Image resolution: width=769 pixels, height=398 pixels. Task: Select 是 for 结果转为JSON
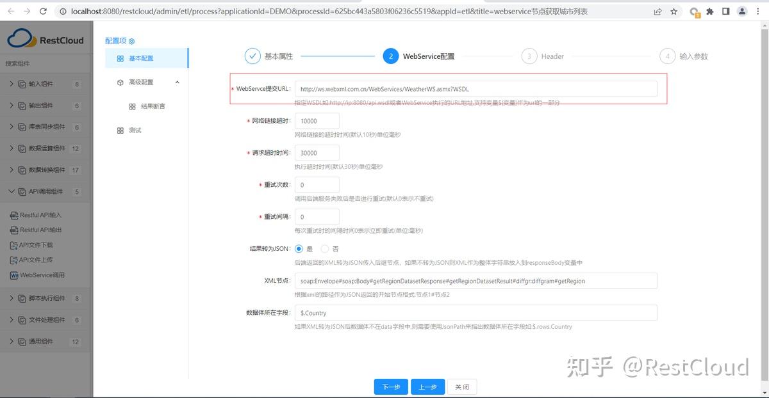[x=298, y=248]
